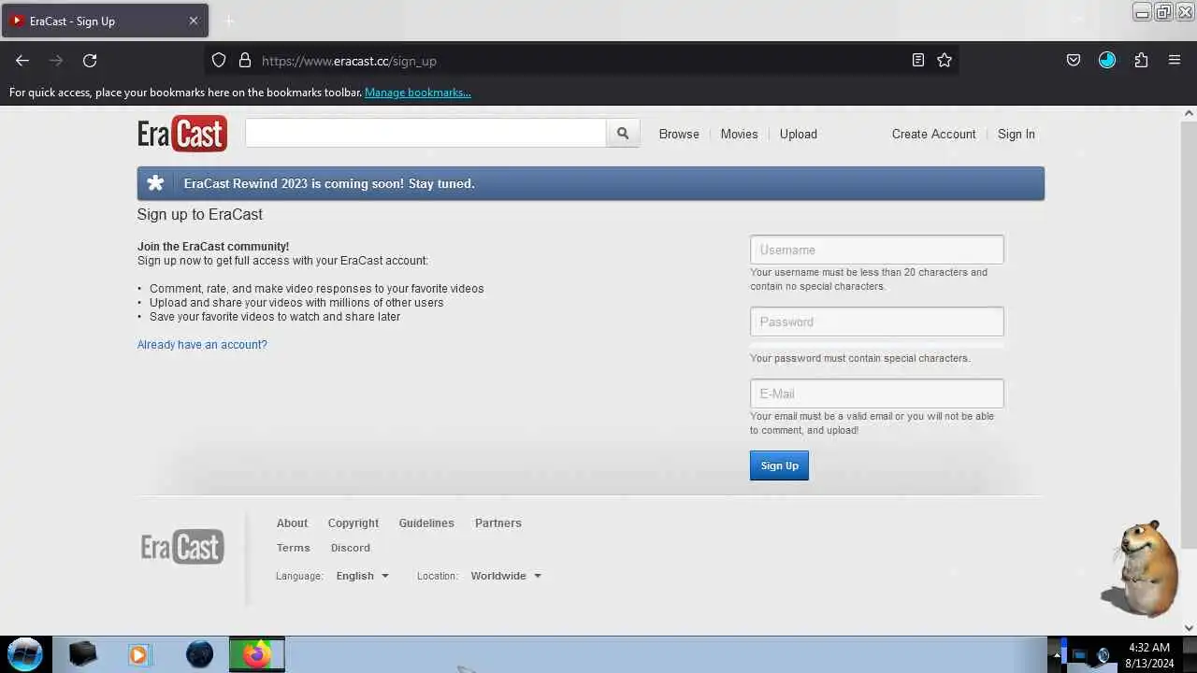Switch to EraCast - Sign Up tab
1197x673 pixels.
(x=105, y=21)
